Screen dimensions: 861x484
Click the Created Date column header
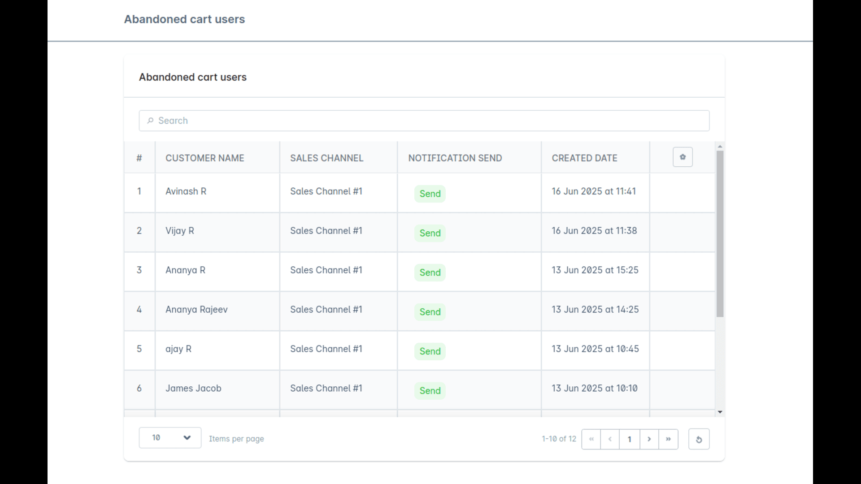[584, 158]
